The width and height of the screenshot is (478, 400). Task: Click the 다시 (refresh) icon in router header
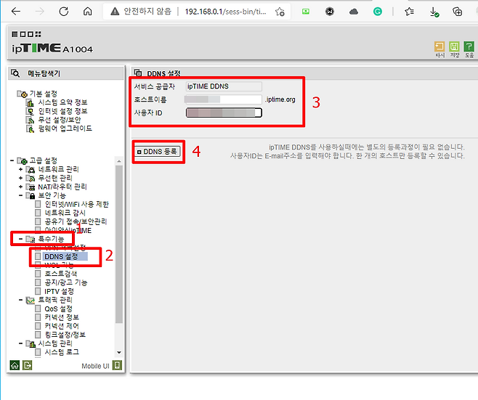coord(439,46)
